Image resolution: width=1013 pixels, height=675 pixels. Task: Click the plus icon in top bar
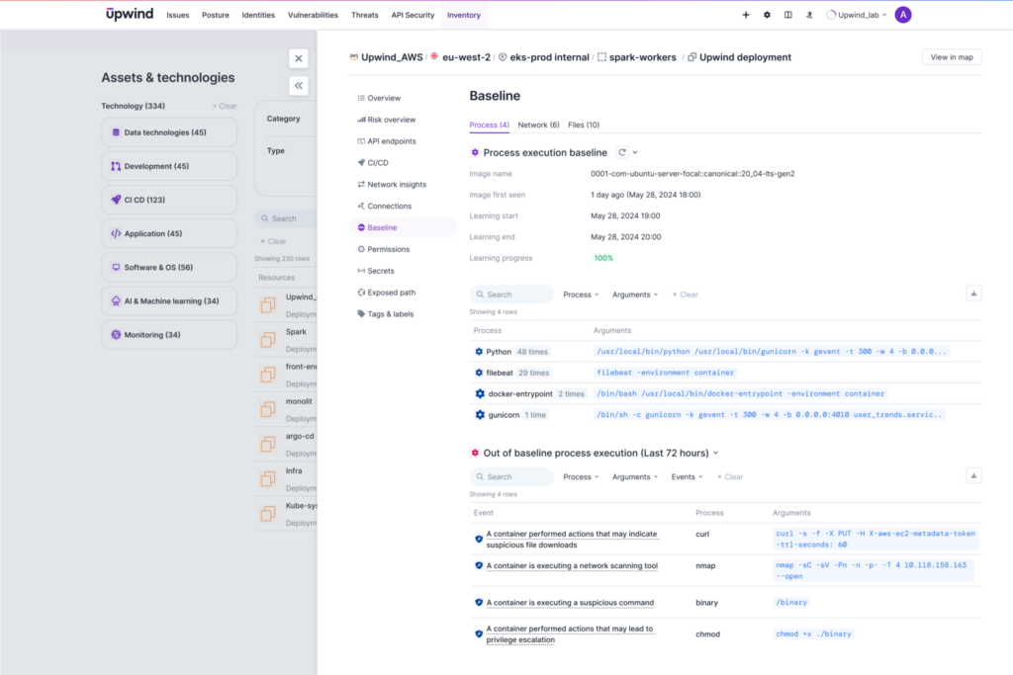746,15
